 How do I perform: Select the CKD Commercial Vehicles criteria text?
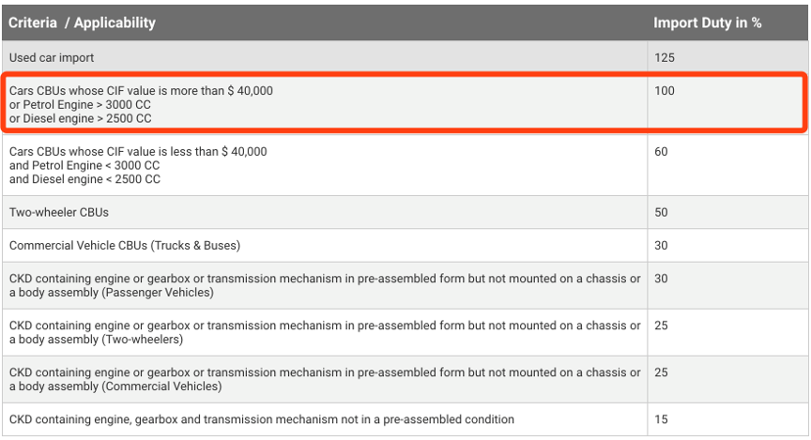(x=325, y=379)
